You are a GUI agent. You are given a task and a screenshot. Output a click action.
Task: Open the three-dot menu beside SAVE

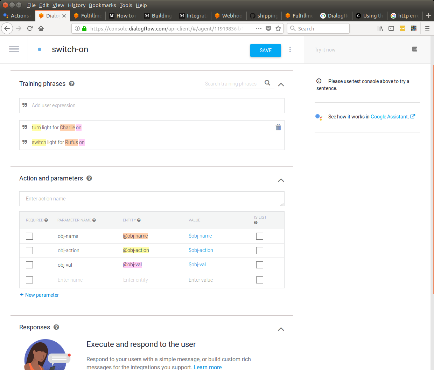[x=290, y=49]
